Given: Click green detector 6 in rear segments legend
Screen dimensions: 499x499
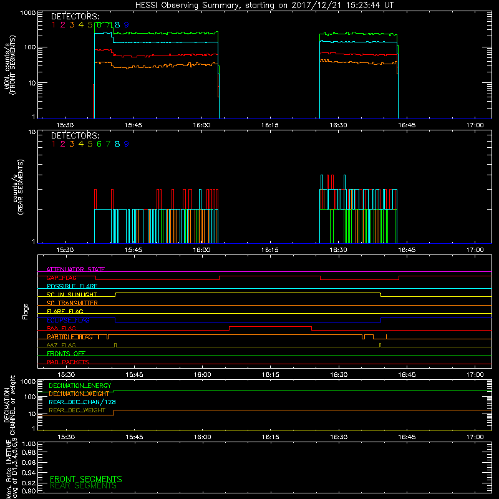Looking at the screenshot, I should (x=99, y=144).
